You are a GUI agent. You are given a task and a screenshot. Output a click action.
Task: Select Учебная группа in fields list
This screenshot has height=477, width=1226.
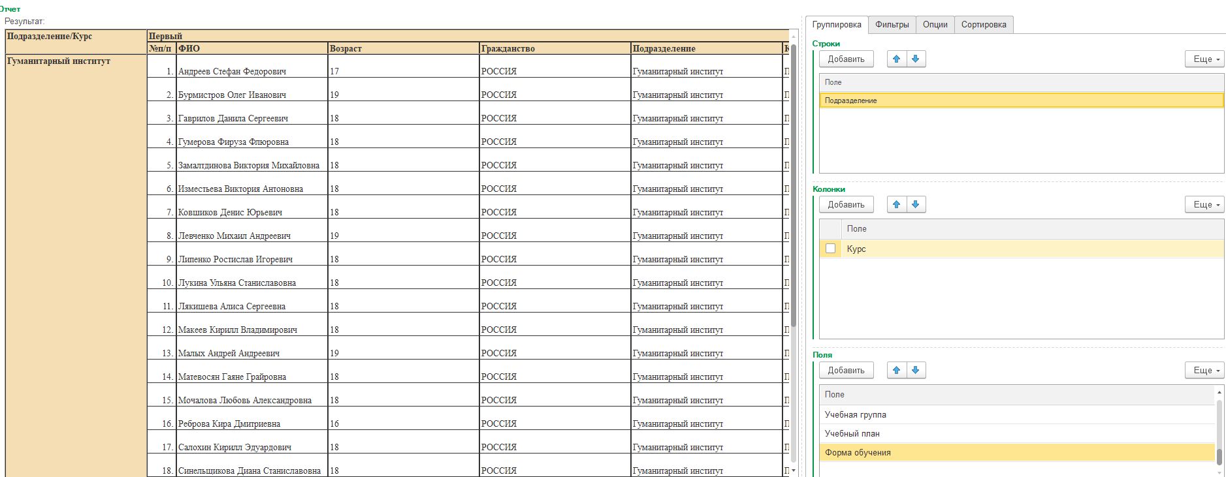[x=855, y=415]
